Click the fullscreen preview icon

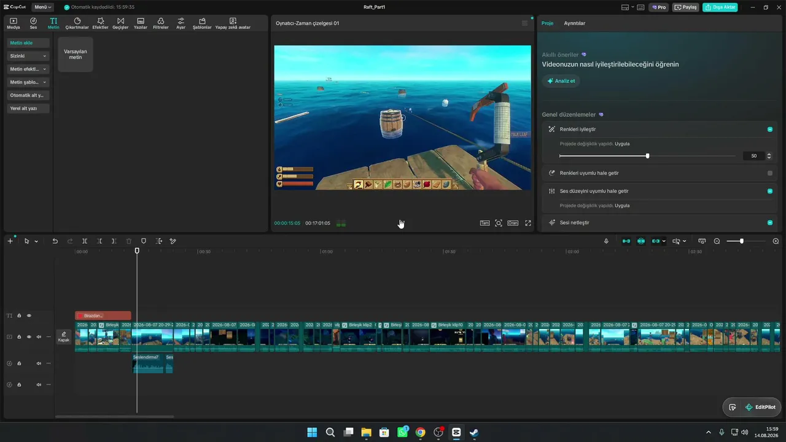[x=528, y=223]
